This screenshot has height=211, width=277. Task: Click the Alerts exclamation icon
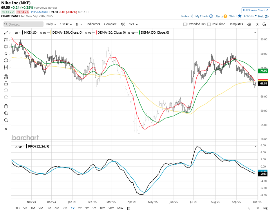(x=225, y=16)
